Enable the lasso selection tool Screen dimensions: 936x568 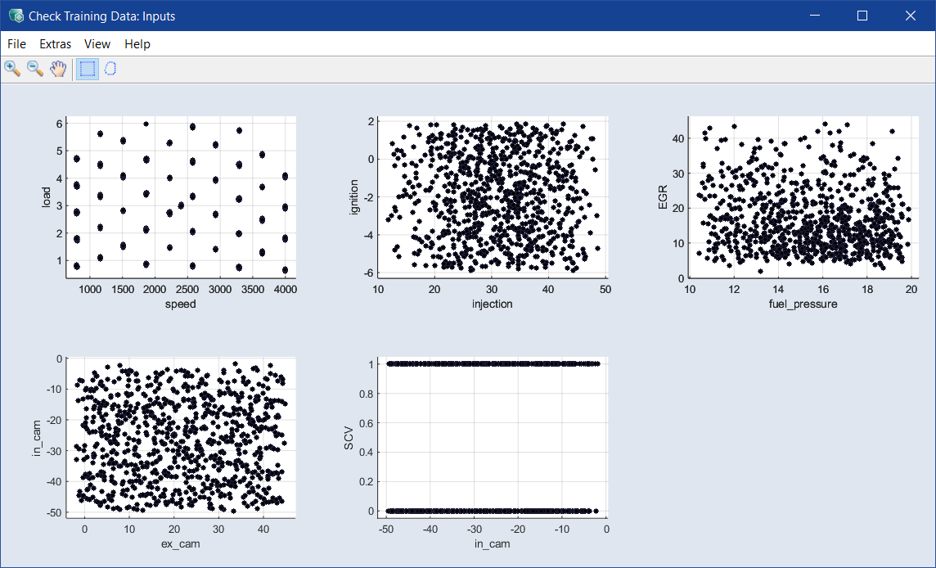[x=110, y=69]
